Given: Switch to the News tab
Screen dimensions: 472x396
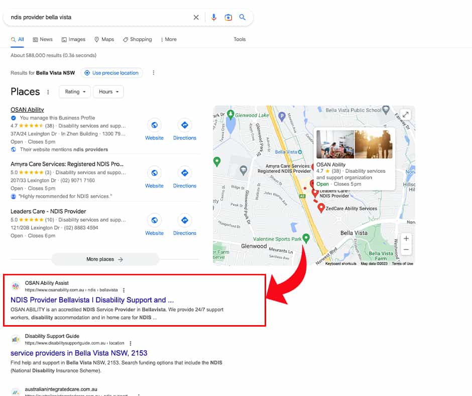Looking at the screenshot, I should point(43,39).
